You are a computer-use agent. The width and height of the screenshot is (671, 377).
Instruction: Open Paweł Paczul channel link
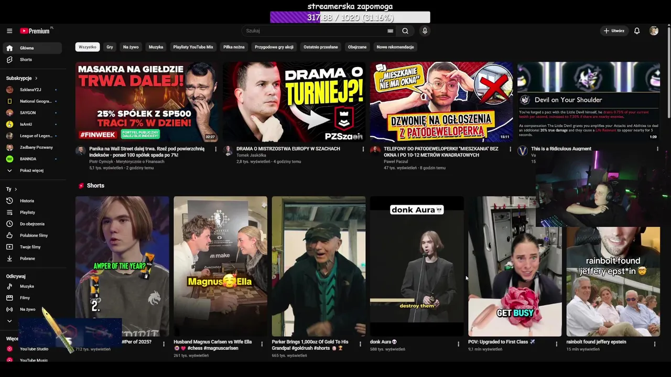click(x=396, y=162)
